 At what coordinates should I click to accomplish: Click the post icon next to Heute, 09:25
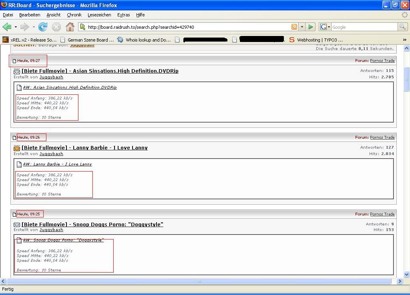click(14, 214)
